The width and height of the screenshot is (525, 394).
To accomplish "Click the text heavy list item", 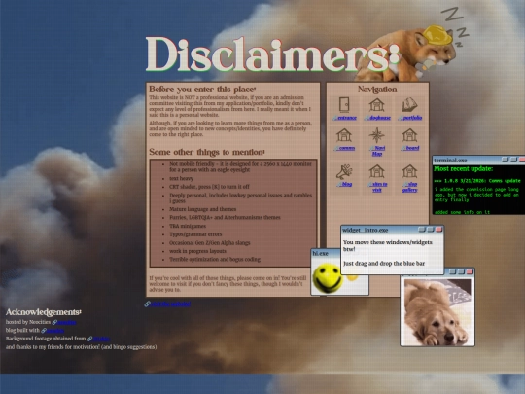I will (x=181, y=179).
